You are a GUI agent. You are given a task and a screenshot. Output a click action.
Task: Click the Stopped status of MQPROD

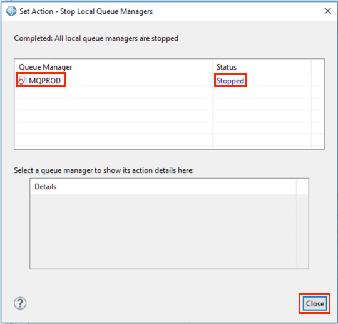pos(230,81)
